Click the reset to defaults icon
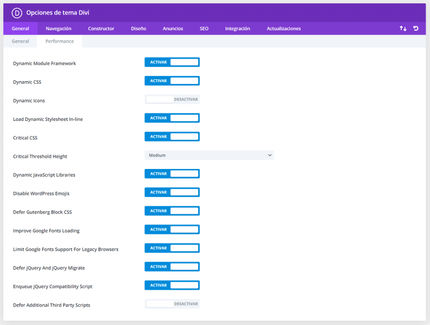The width and height of the screenshot is (430, 325). [x=416, y=28]
